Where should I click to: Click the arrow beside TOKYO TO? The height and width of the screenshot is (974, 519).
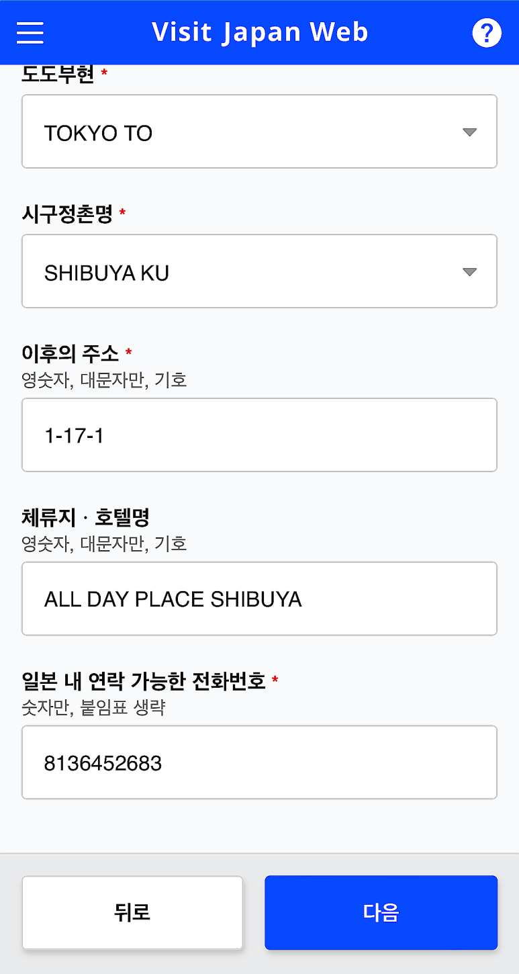470,132
